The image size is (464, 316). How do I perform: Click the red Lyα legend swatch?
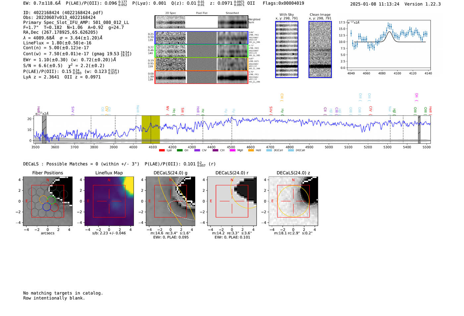[162, 151]
